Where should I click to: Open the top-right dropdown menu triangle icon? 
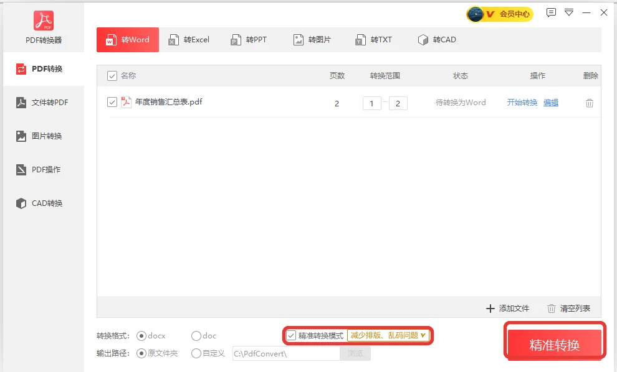click(x=568, y=12)
